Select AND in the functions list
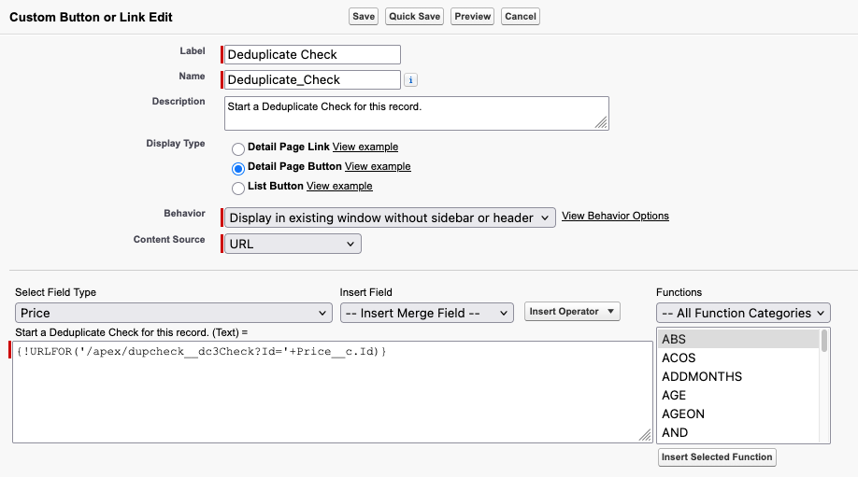Image resolution: width=858 pixels, height=477 pixels. [x=738, y=432]
